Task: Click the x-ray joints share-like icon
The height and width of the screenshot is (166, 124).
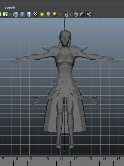Action: [89, 14]
